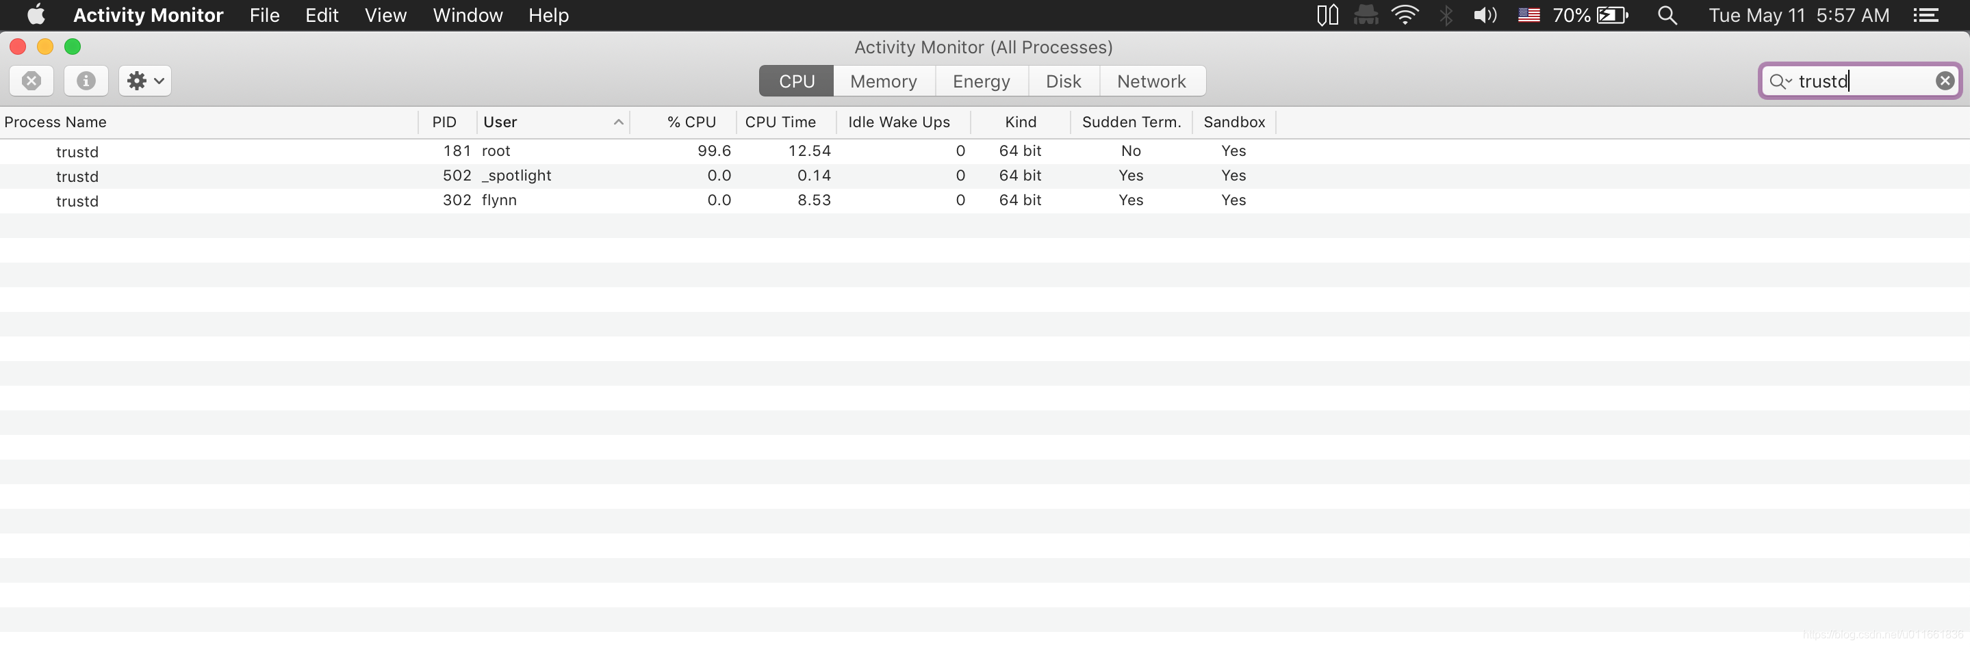The height and width of the screenshot is (647, 1970).
Task: Select the trustd process owned by flynn
Action: click(985, 200)
